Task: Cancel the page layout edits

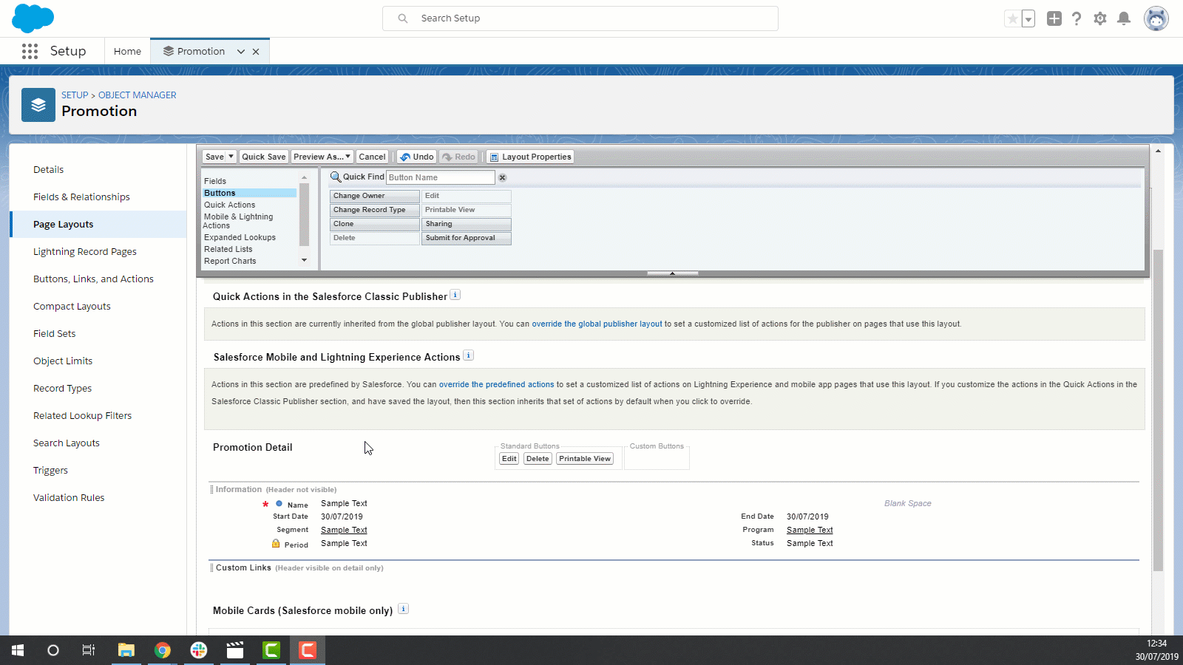Action: click(373, 157)
